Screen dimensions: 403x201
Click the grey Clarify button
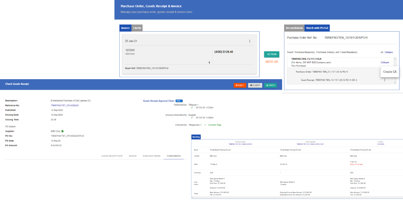(x=255, y=85)
